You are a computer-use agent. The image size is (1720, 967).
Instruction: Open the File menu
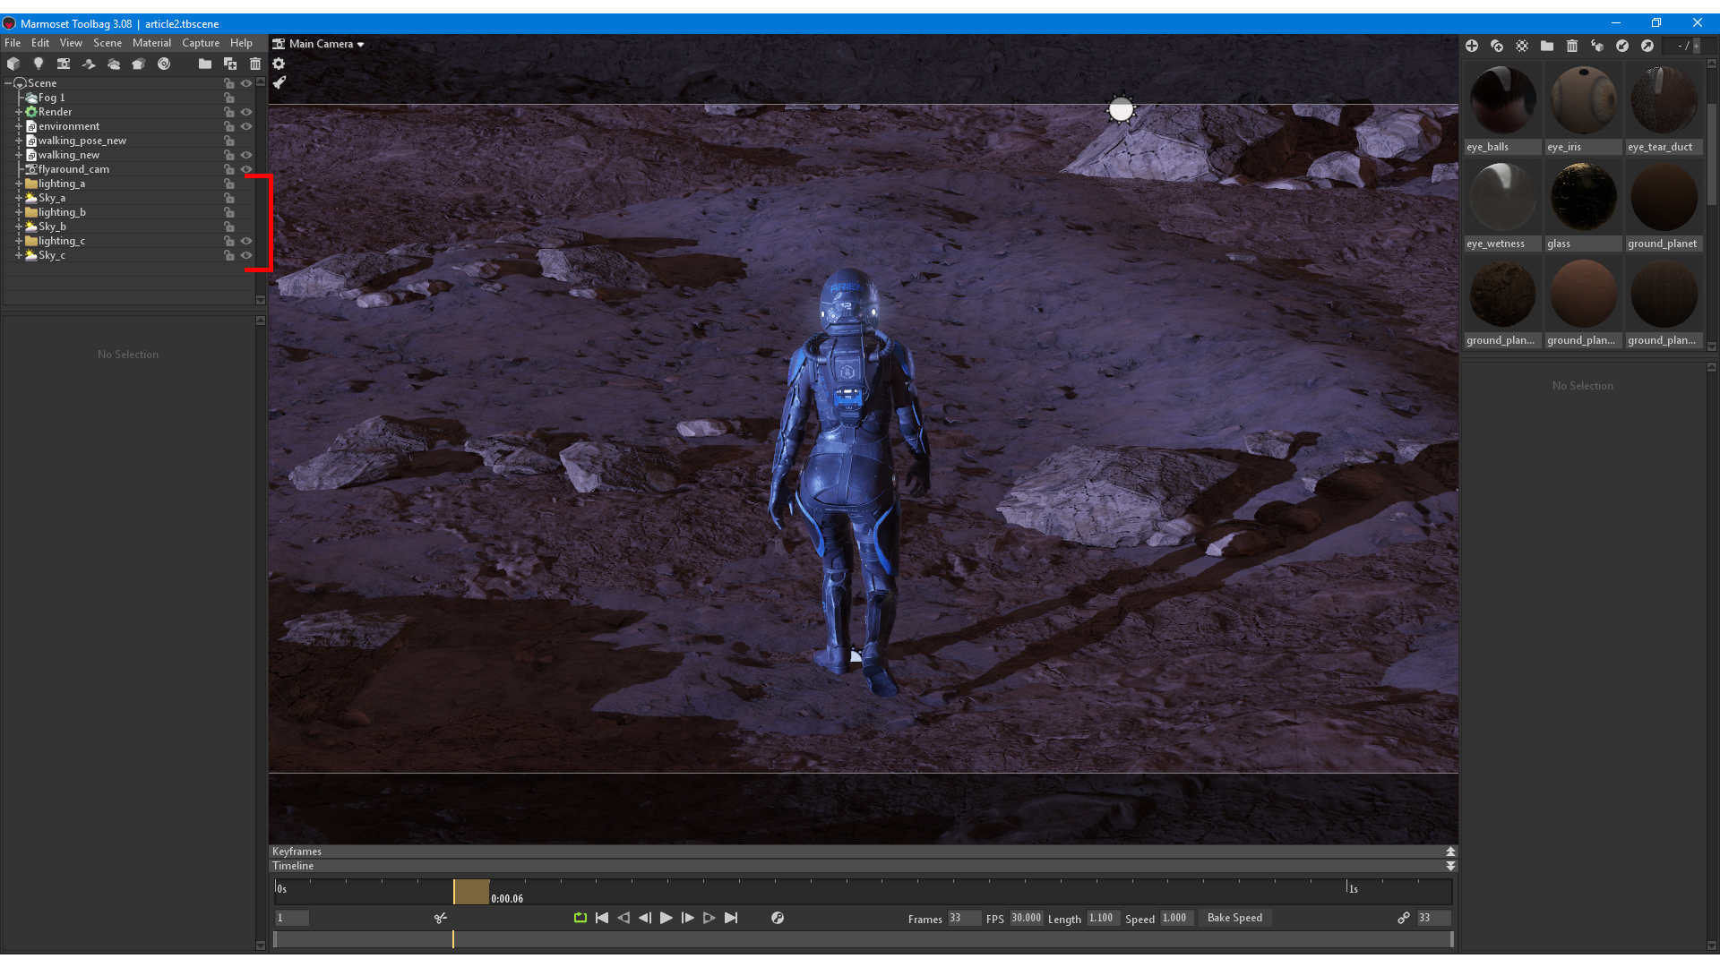(13, 43)
